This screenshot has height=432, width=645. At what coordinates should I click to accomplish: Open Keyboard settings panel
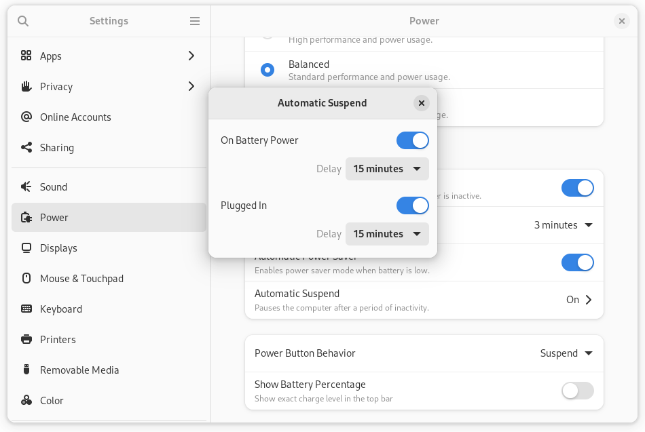click(109, 309)
